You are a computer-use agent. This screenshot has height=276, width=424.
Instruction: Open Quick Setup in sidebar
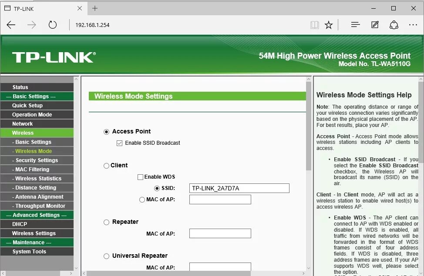37,106
